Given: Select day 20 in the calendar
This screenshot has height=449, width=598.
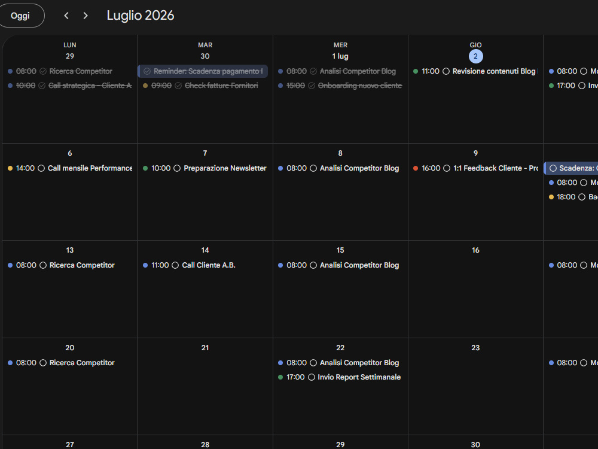Looking at the screenshot, I should 70,348.
